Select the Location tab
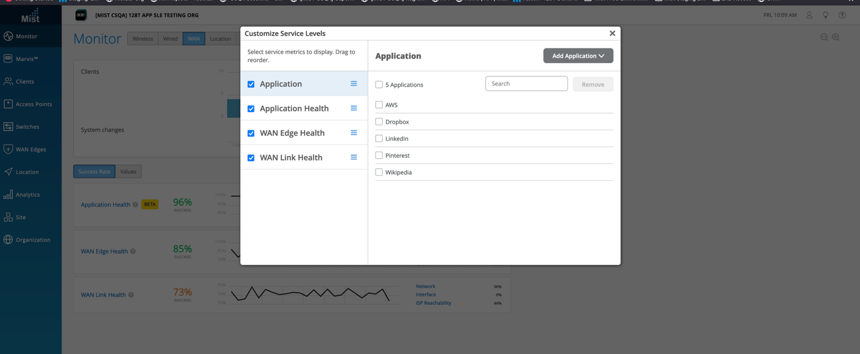The height and width of the screenshot is (354, 860). point(220,39)
